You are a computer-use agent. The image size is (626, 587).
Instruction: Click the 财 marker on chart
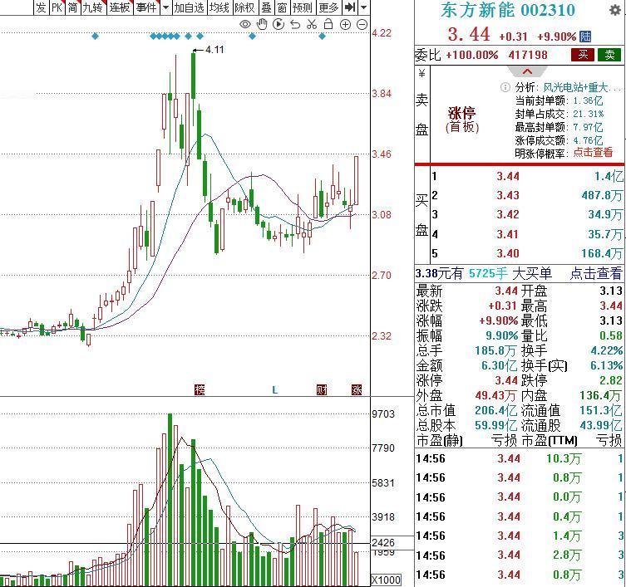(322, 389)
